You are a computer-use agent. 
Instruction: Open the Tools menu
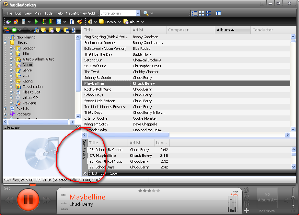coord(49,13)
